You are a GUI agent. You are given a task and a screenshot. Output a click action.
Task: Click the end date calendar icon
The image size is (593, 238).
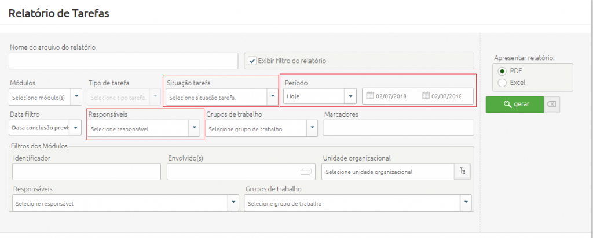click(426, 96)
